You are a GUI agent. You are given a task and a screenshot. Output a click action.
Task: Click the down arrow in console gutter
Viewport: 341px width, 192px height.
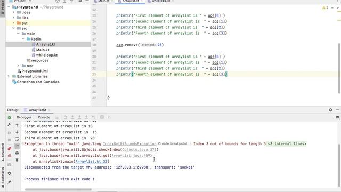(17, 132)
